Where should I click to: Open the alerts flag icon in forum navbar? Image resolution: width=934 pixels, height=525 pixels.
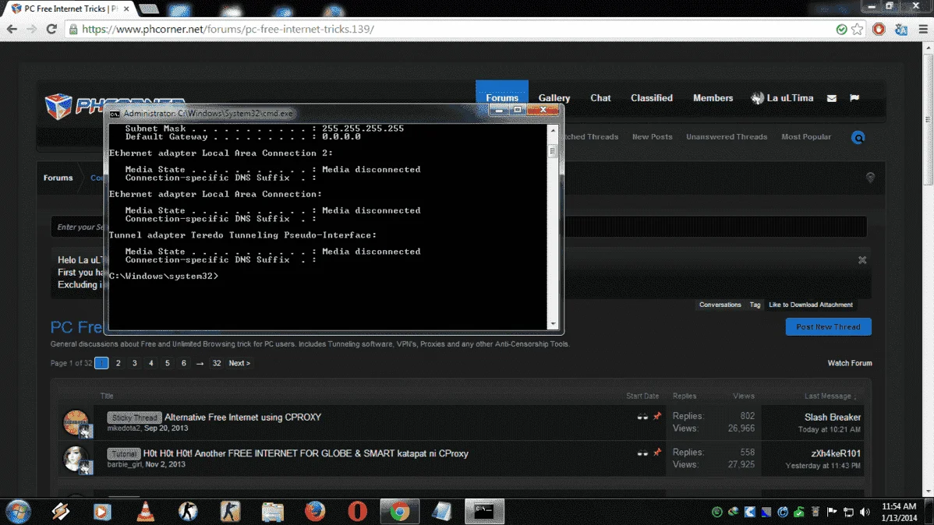854,98
